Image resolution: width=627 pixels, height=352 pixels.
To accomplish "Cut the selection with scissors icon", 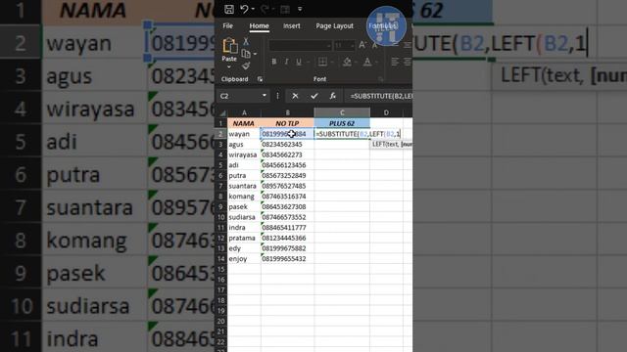I will point(246,41).
